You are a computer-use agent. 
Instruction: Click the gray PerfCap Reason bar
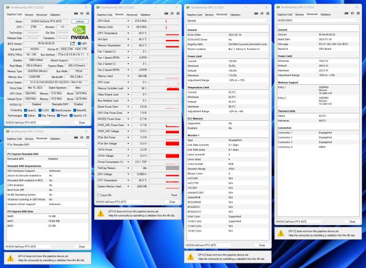[173, 168]
